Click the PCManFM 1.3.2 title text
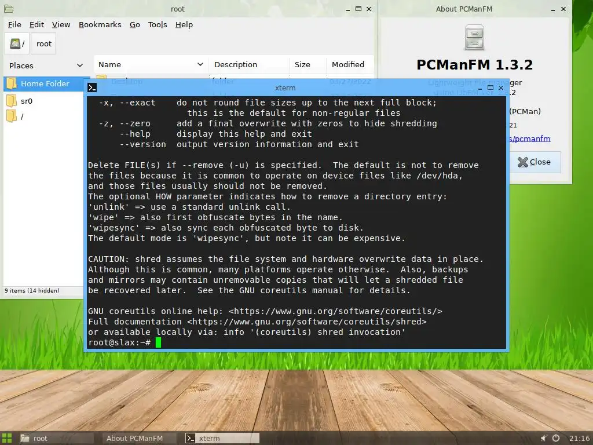This screenshot has height=445, width=593. (x=475, y=65)
